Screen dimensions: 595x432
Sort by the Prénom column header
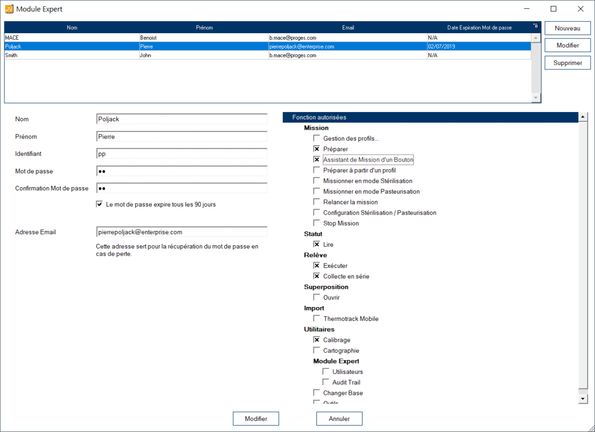(x=204, y=28)
